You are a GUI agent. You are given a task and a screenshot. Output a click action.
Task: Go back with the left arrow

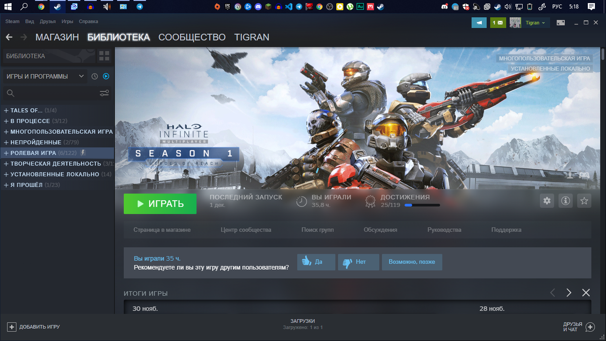click(9, 37)
